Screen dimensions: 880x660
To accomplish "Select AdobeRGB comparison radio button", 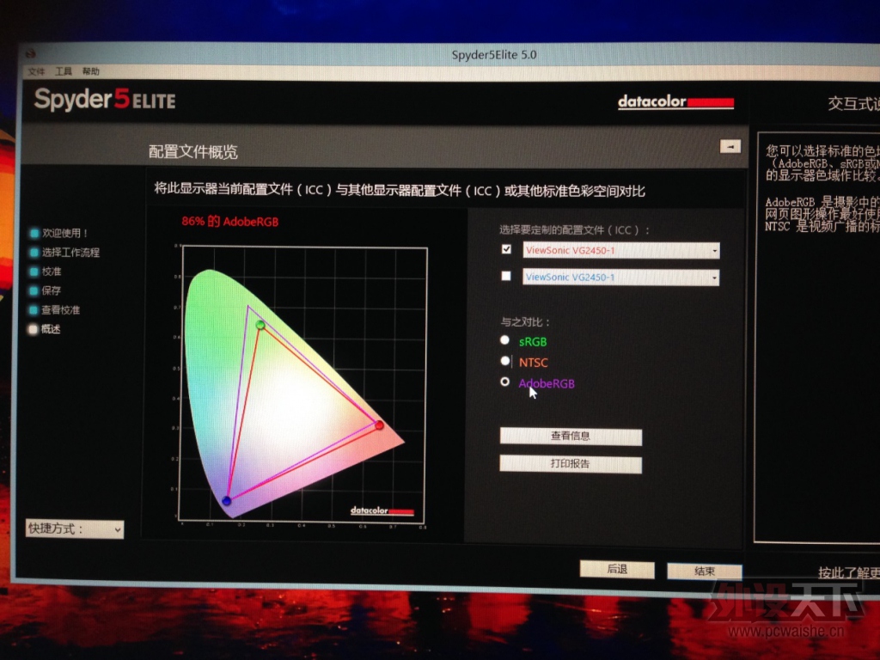I will click(x=505, y=382).
